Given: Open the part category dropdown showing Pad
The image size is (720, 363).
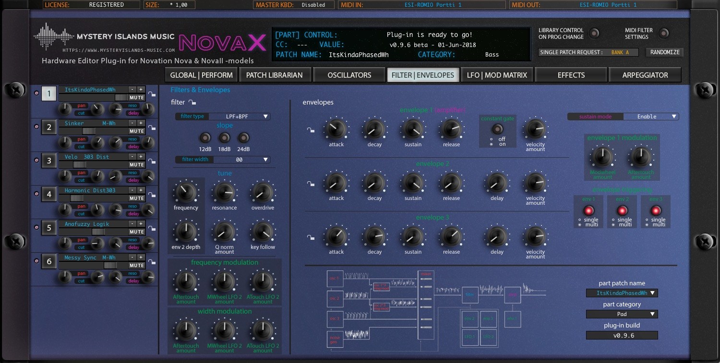Looking at the screenshot, I should tap(622, 314).
